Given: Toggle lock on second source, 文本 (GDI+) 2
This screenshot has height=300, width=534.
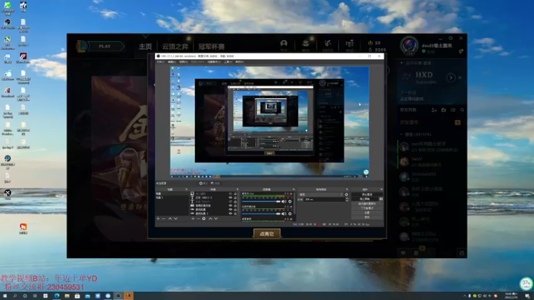Looking at the screenshot, I should coord(236,197).
